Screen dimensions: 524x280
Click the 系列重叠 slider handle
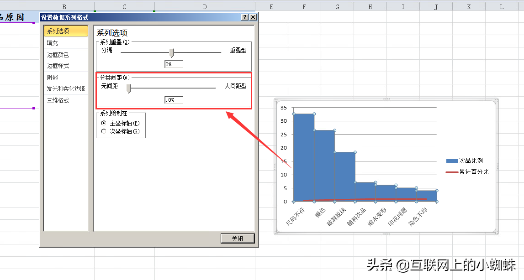click(171, 53)
